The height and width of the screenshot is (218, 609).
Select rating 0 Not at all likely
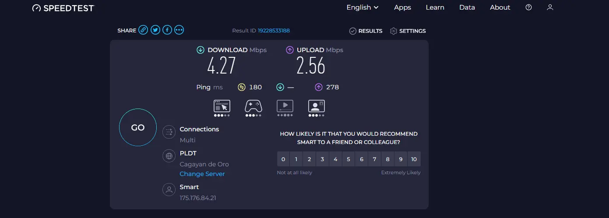[283, 159]
